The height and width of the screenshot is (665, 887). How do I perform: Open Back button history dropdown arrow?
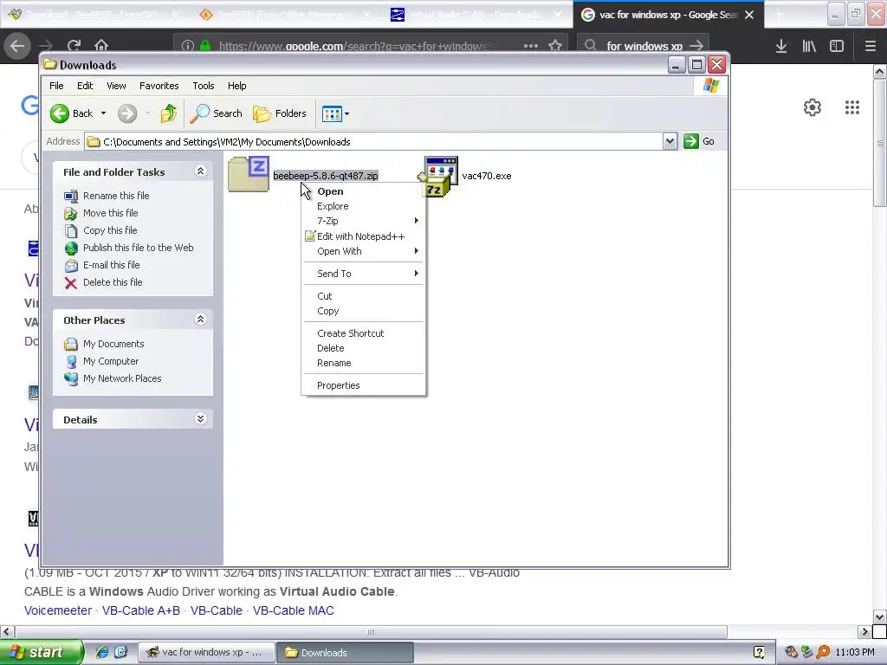click(x=103, y=113)
